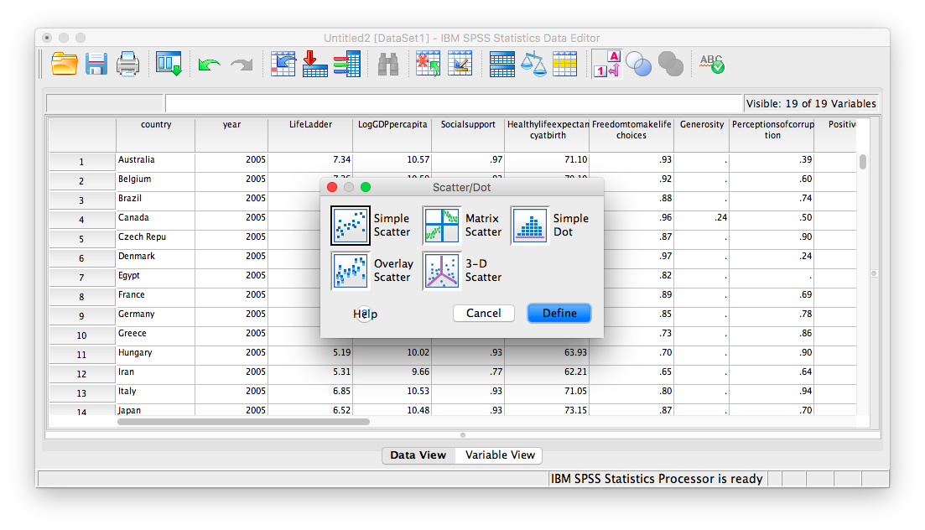The image size is (925, 530).
Task: Open Find with the binoculars icon
Action: point(388,64)
